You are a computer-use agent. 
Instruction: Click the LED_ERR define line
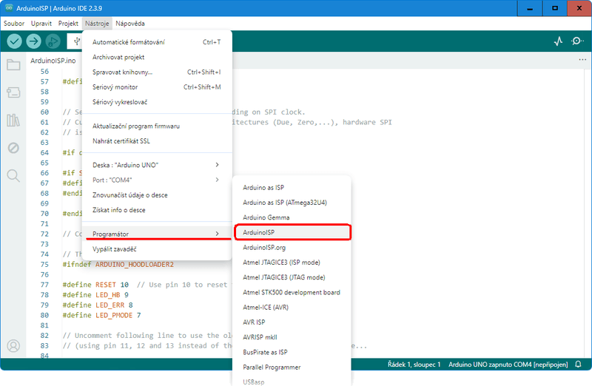click(98, 305)
